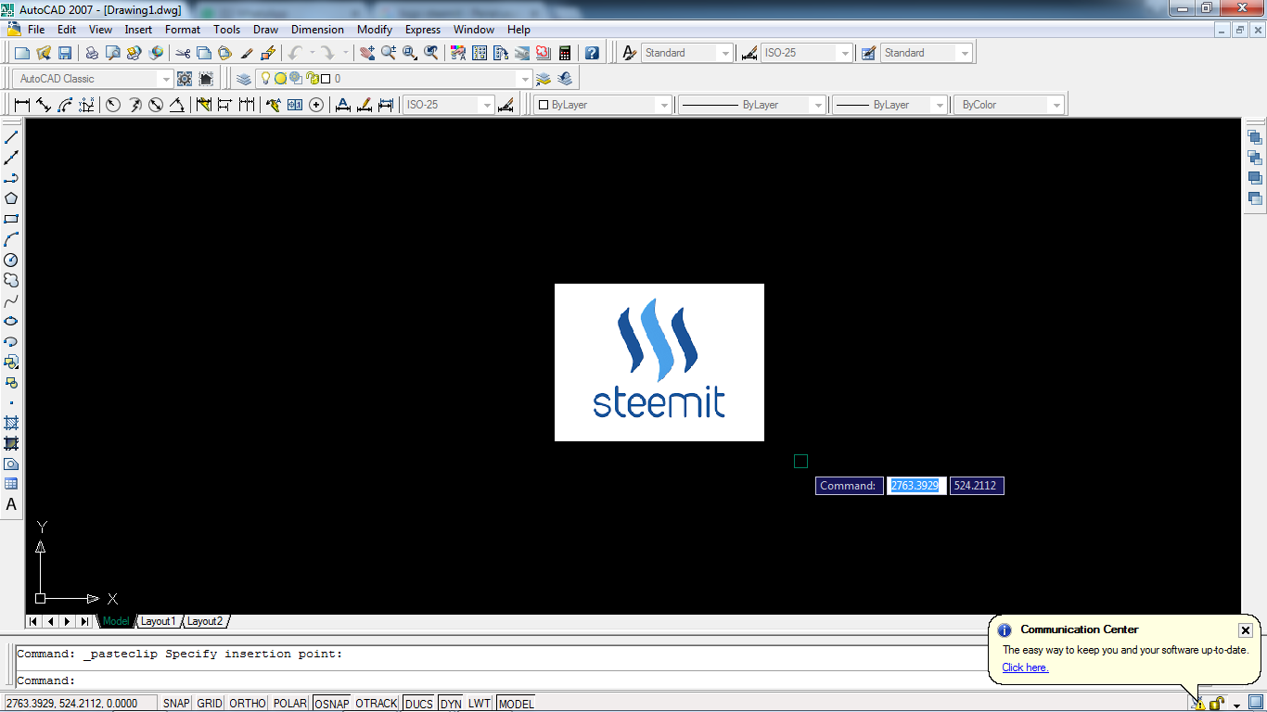Switch to the Layout1 tab

[x=158, y=621]
